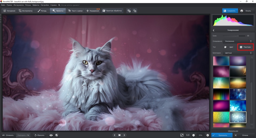Open the Смешивание blend mode dropdown
Screen dimensions: 256x138
point(238,41)
